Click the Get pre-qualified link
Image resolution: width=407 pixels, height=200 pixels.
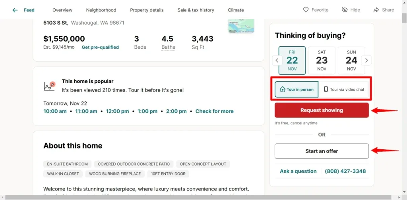pos(100,47)
